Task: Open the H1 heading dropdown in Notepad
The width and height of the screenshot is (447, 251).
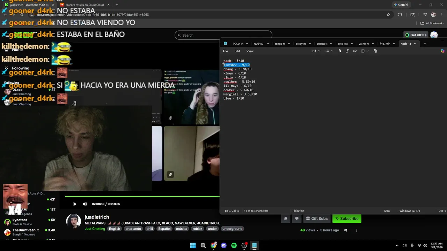Action: coord(316,51)
